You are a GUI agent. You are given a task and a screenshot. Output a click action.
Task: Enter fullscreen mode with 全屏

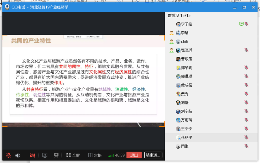(x=73, y=155)
